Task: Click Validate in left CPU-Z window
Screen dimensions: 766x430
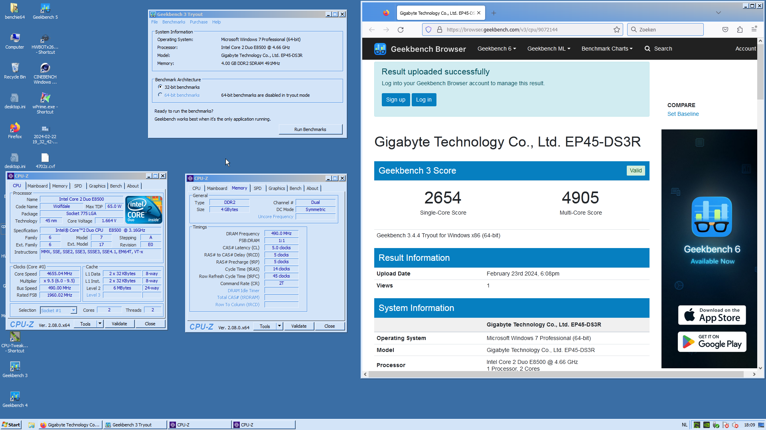Action: click(119, 324)
